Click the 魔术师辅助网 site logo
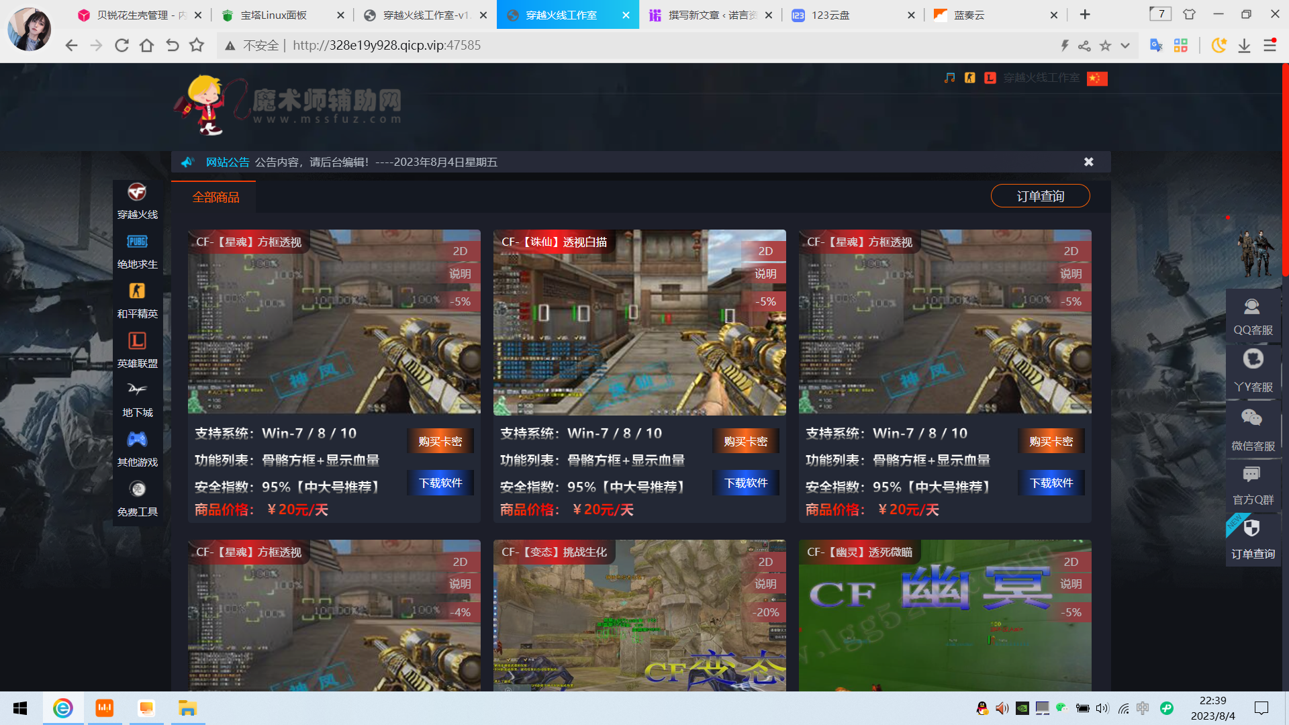 (x=287, y=105)
